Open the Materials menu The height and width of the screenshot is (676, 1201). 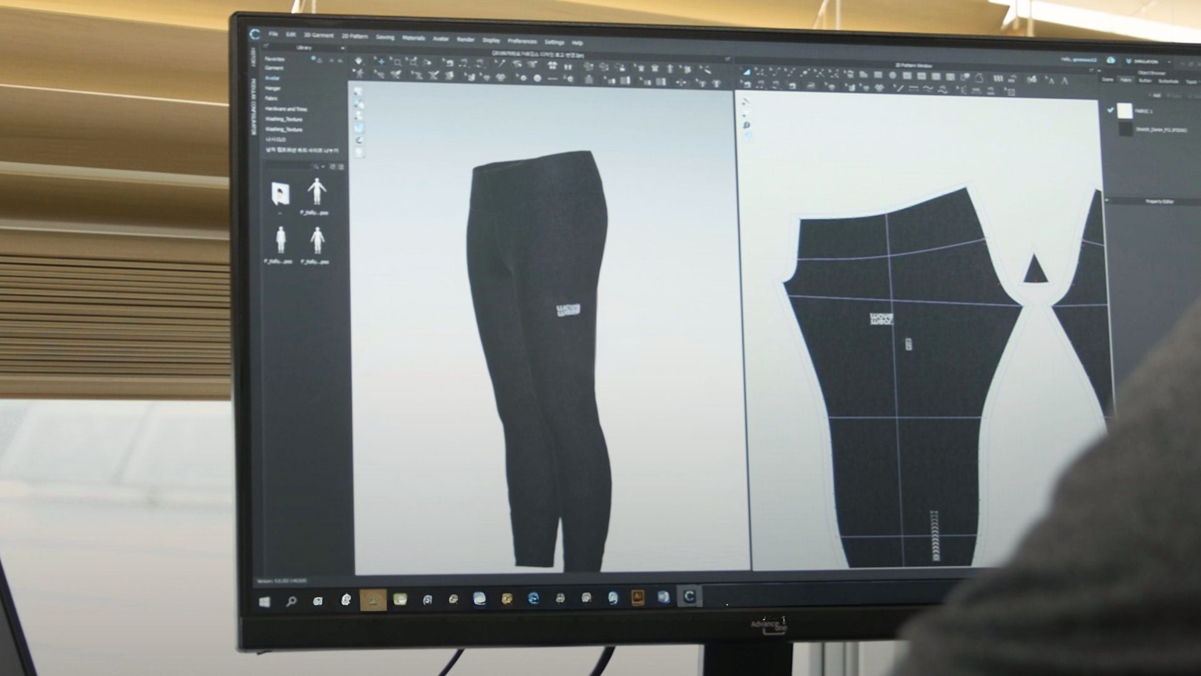tap(413, 38)
